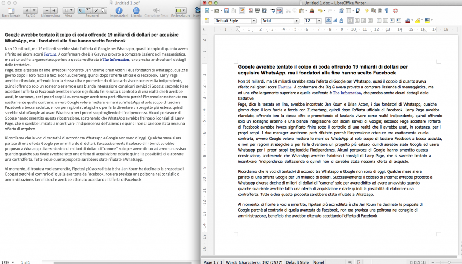This screenshot has width=462, height=264.
Task: Toggle AutoSpellcheck in Writer
Action: 279,11
